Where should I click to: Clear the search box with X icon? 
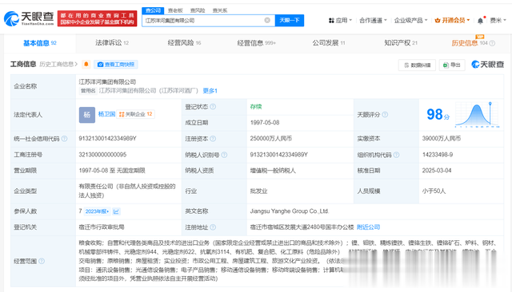(267, 20)
